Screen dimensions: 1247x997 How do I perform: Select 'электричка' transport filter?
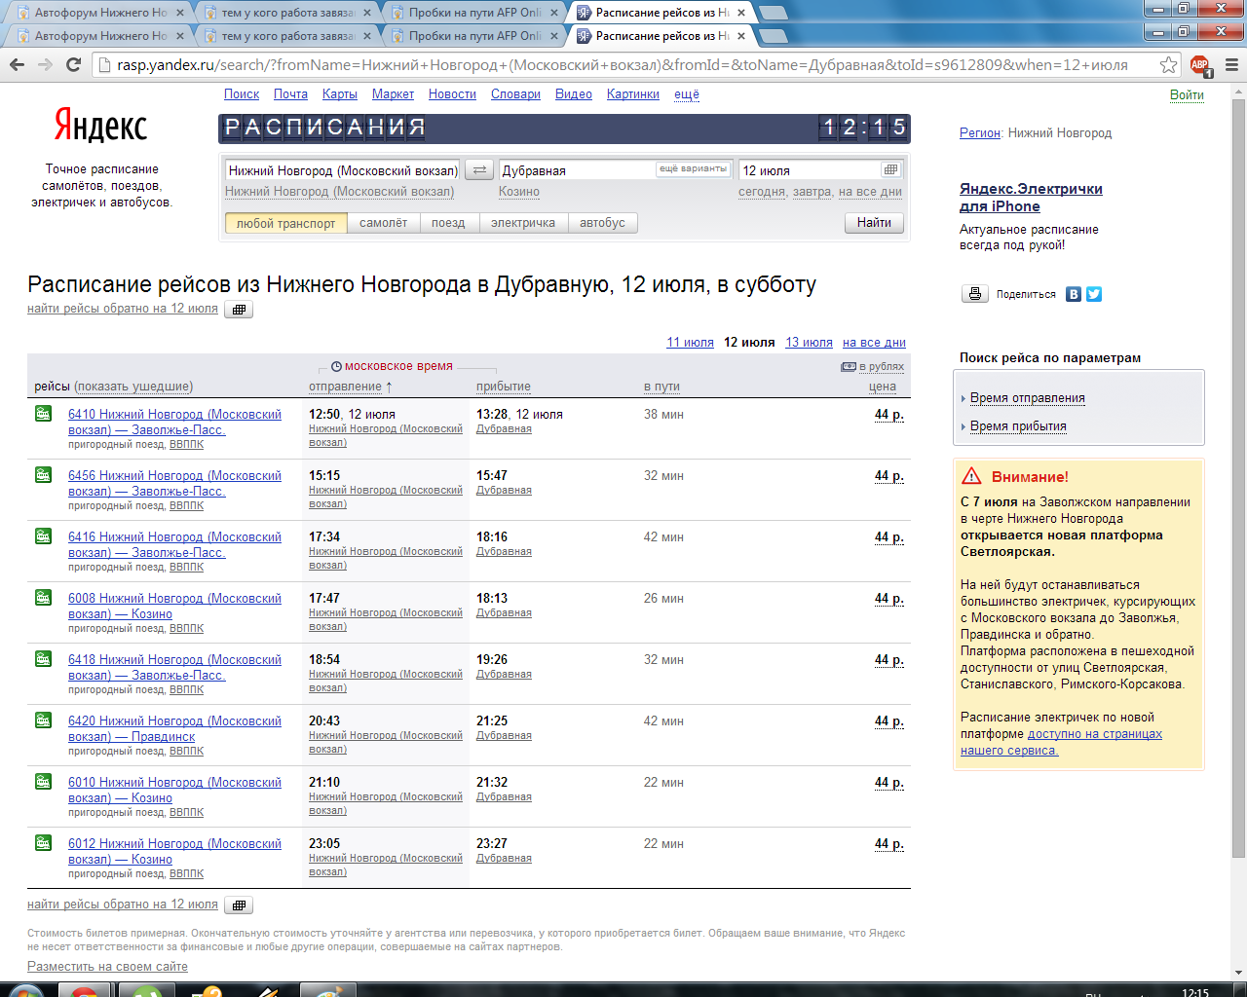522,223
